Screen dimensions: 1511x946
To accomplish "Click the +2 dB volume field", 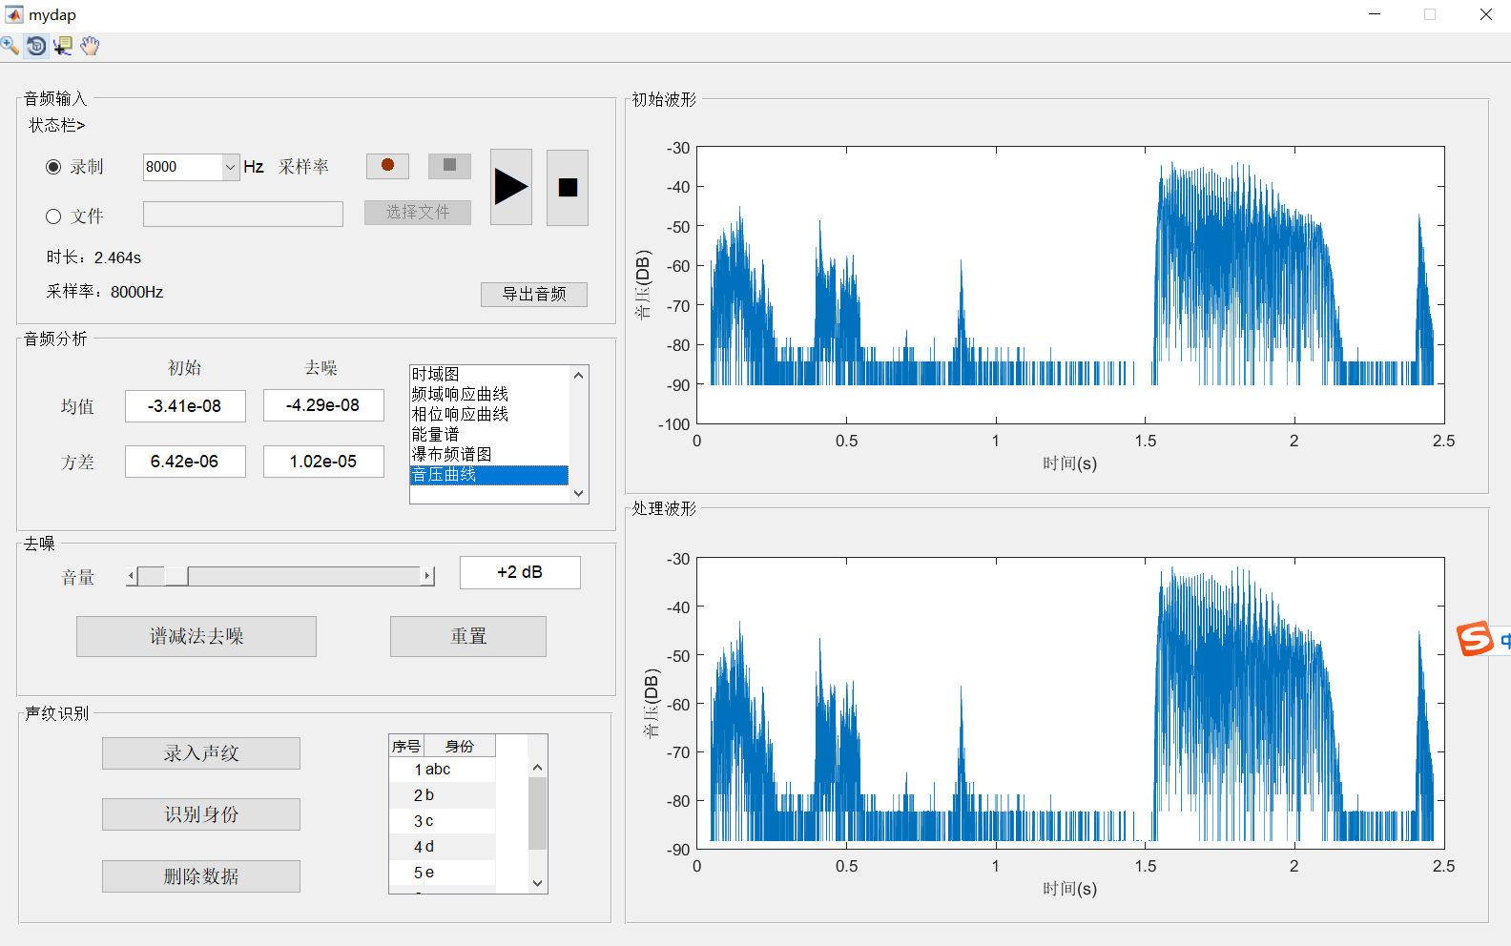I will click(520, 572).
